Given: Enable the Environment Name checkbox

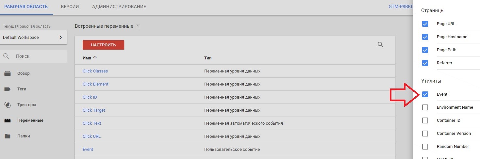Looking at the screenshot, I should [425, 107].
